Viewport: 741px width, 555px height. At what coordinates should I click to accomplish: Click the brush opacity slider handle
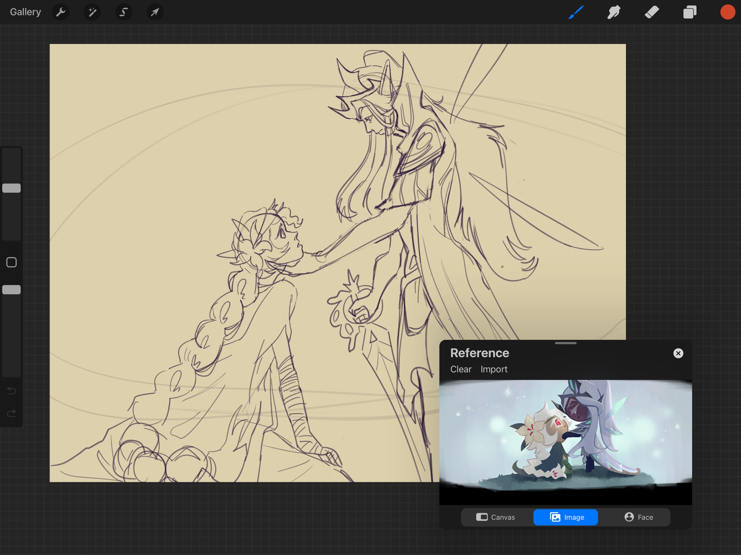coord(11,290)
